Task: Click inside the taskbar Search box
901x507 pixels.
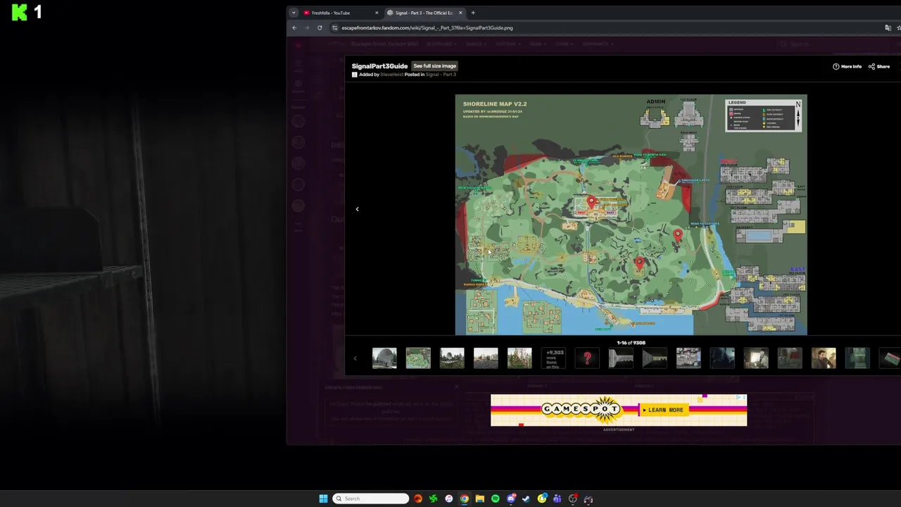Action: click(371, 499)
